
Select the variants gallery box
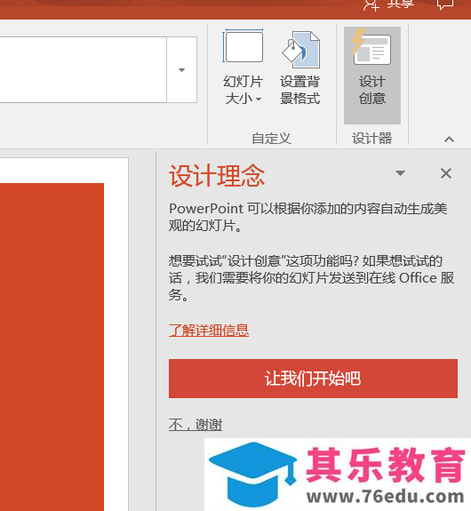tap(84, 69)
